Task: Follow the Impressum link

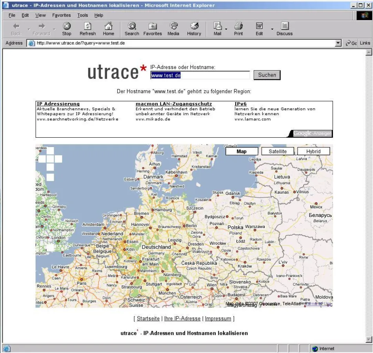Action: click(x=218, y=318)
